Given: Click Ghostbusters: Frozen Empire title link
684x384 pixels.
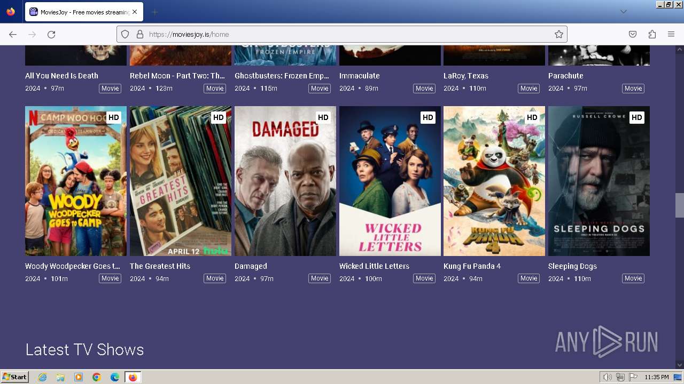Looking at the screenshot, I should point(282,76).
